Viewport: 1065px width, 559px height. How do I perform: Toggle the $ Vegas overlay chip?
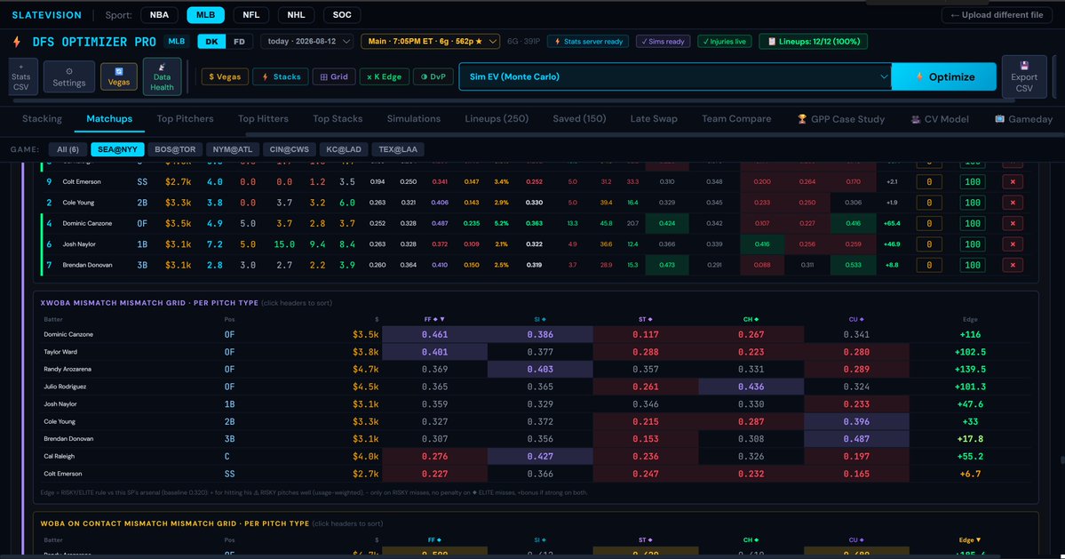click(x=225, y=76)
